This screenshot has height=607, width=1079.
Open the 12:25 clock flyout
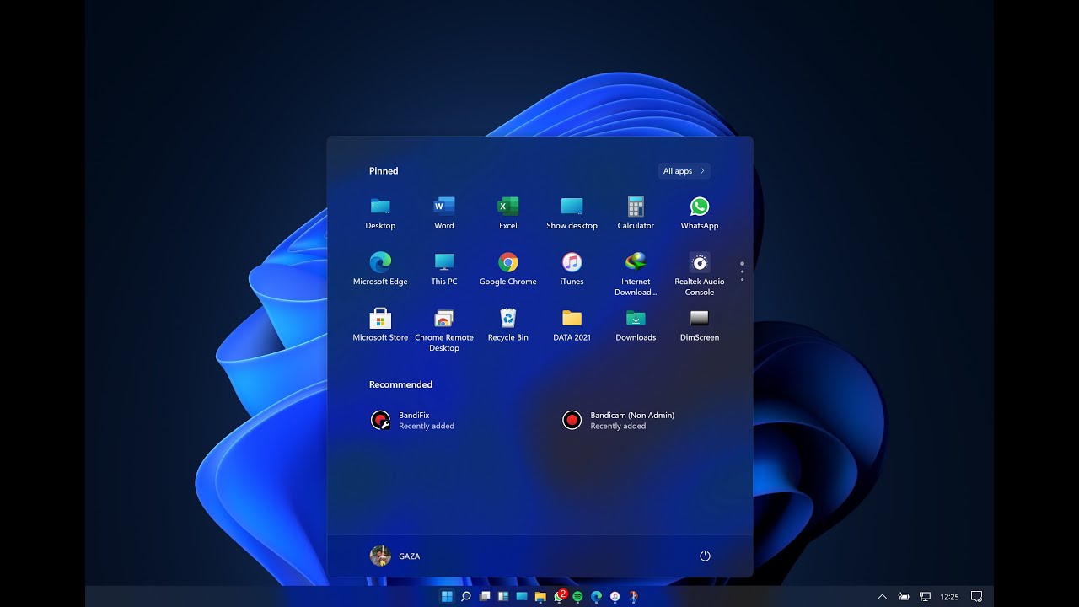pos(949,596)
